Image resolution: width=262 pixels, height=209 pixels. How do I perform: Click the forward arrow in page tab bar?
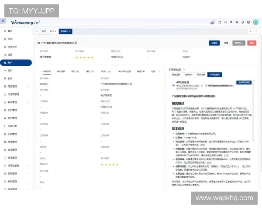[250, 31]
